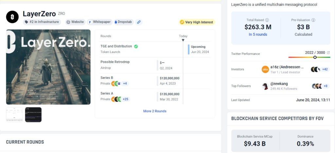Click the 0.39% Dominance value
The image size is (335, 153).
point(305,144)
